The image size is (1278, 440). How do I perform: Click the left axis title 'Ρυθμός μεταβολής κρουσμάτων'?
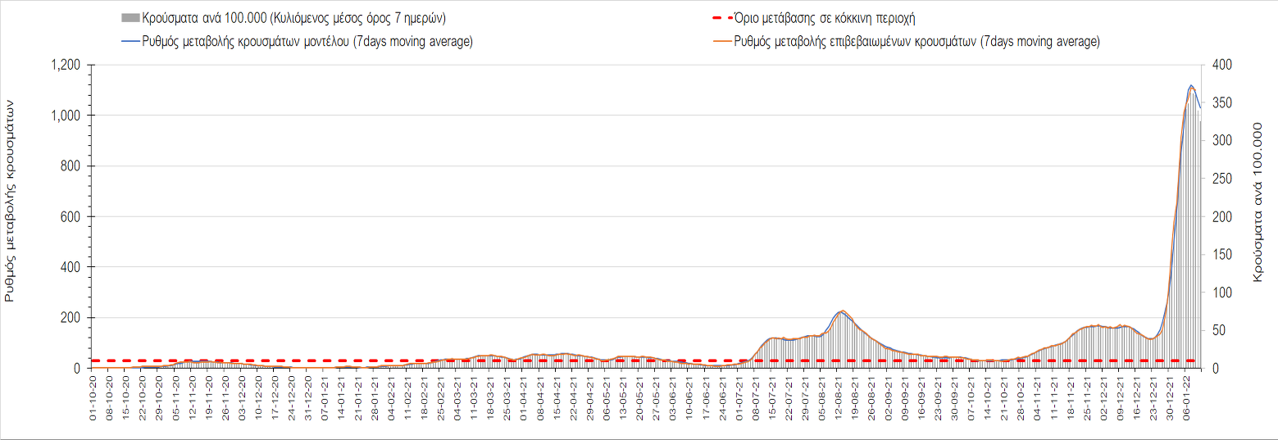click(x=11, y=201)
